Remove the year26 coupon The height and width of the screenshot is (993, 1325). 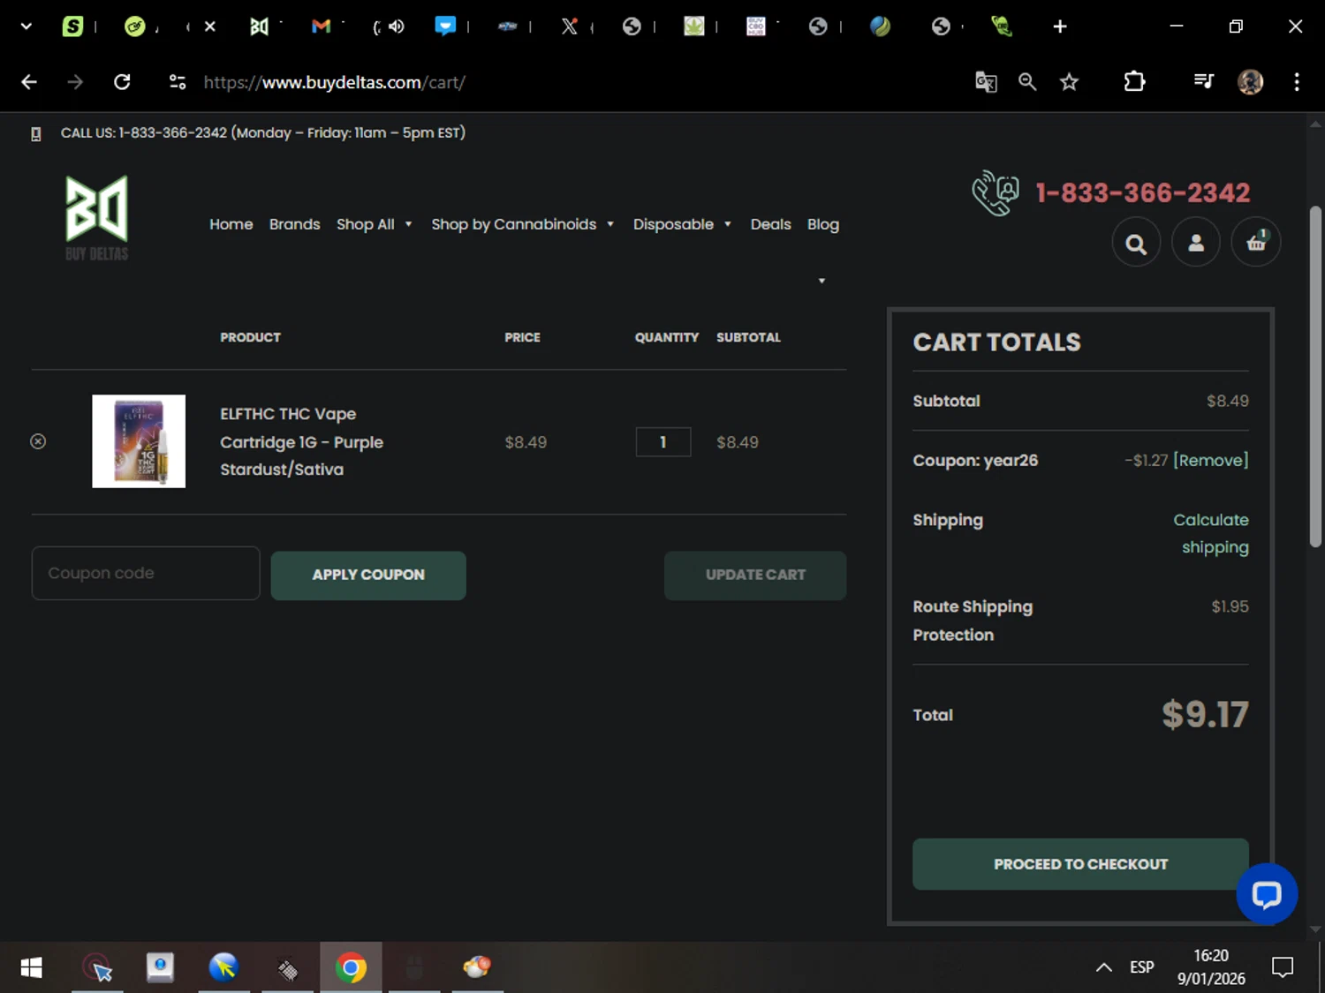(1210, 460)
